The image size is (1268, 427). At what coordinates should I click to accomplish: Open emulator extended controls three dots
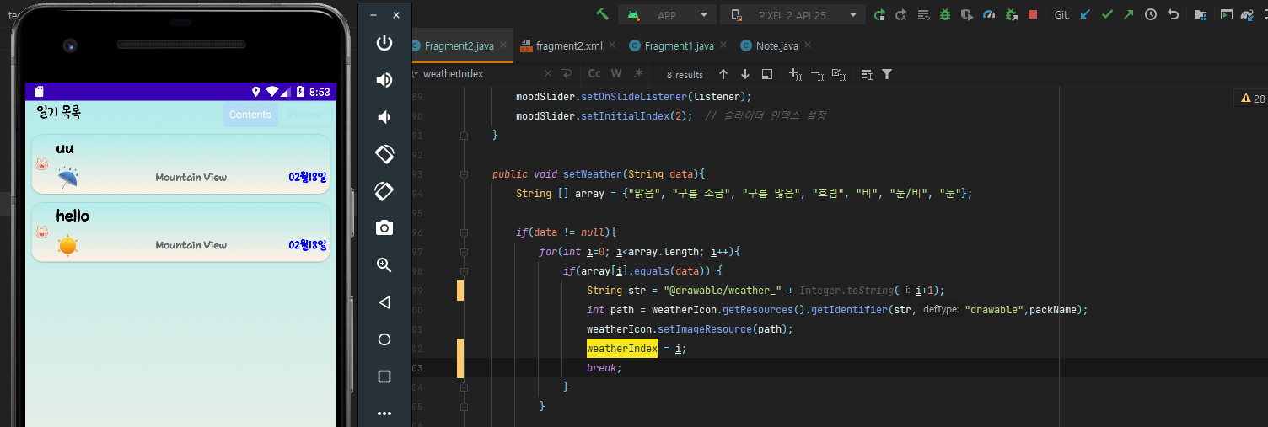coord(384,414)
